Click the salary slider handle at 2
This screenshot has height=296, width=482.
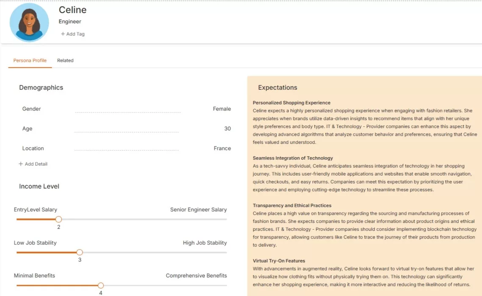(59, 219)
